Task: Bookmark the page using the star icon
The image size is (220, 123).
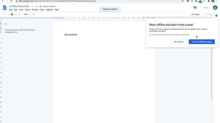Action: tap(183, 1)
